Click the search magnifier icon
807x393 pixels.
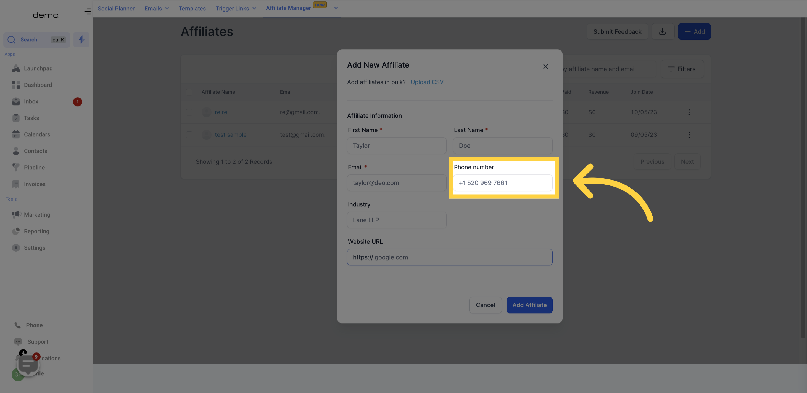point(11,40)
